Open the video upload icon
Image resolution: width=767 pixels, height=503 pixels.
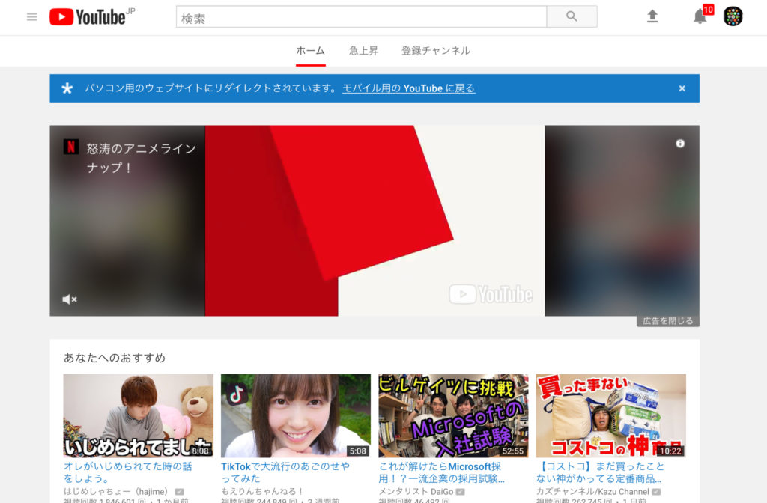point(652,16)
